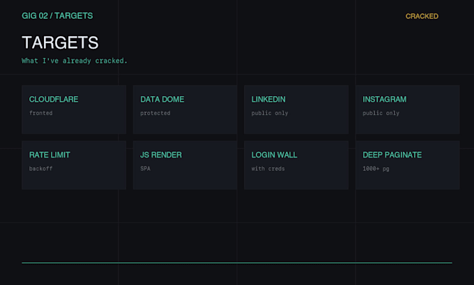Click "public only" under LINKEDIN
The width and height of the screenshot is (474, 285).
(x=270, y=113)
